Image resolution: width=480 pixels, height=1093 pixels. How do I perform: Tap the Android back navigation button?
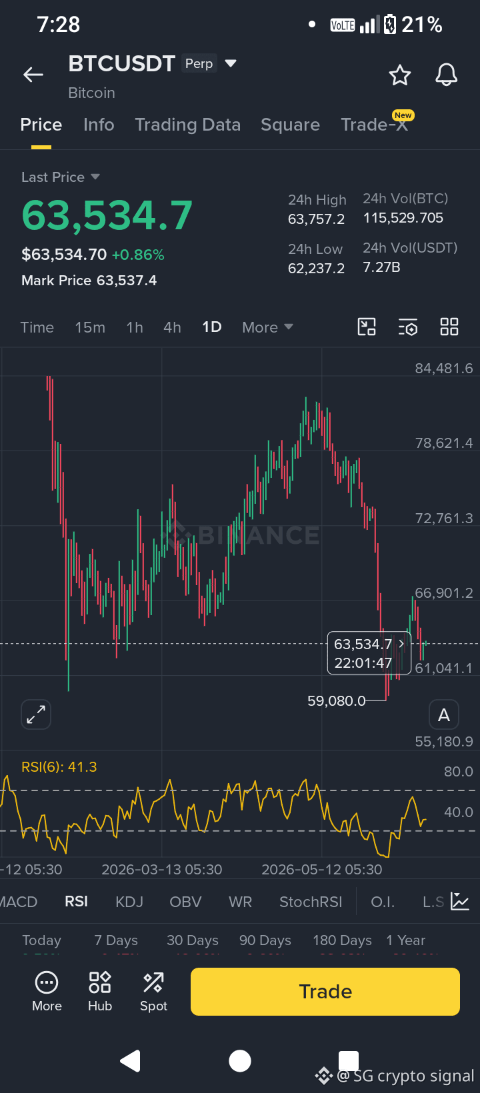(x=131, y=1060)
